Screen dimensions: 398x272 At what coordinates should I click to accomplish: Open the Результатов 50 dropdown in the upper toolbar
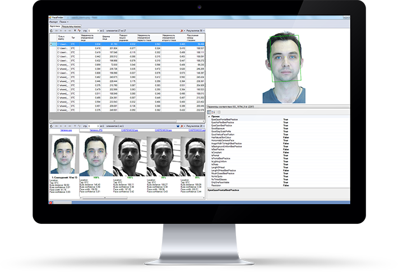click(196, 30)
